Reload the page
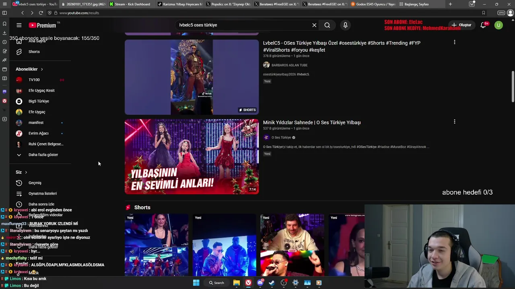The width and height of the screenshot is (515, 289). [x=41, y=13]
